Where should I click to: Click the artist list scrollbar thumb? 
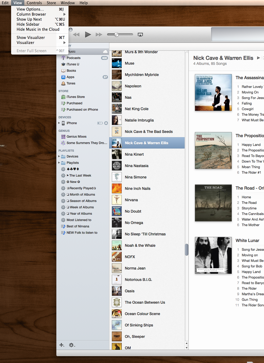tap(186, 250)
